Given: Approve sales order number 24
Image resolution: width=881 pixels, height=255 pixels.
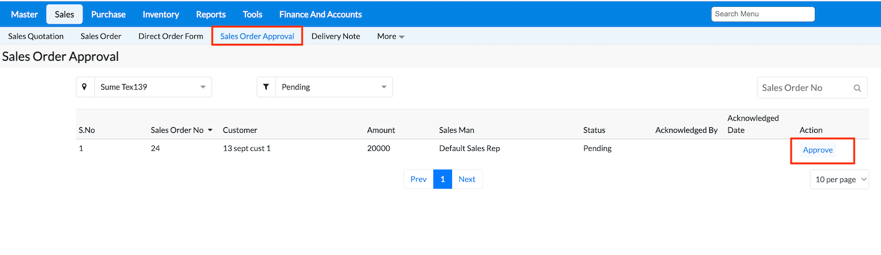Looking at the screenshot, I should pos(817,150).
